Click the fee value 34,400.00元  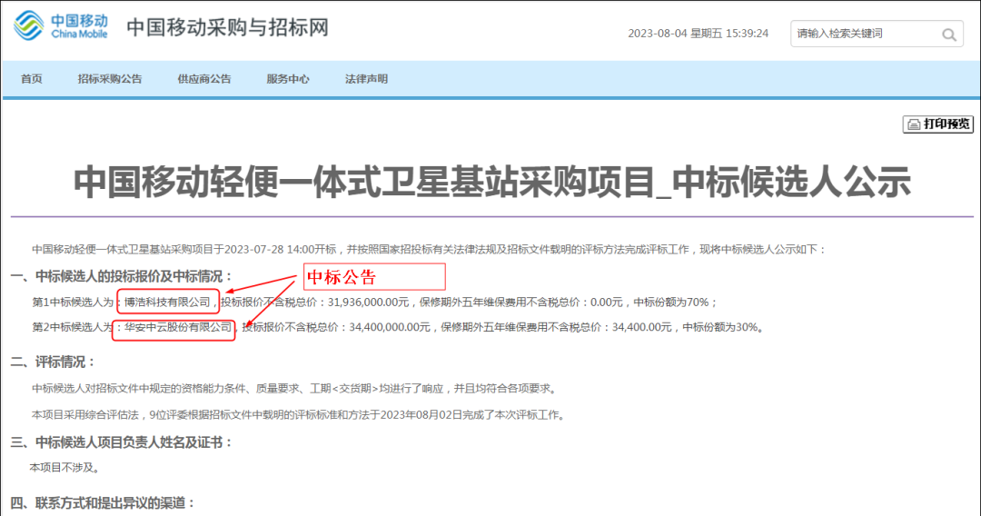642,327
